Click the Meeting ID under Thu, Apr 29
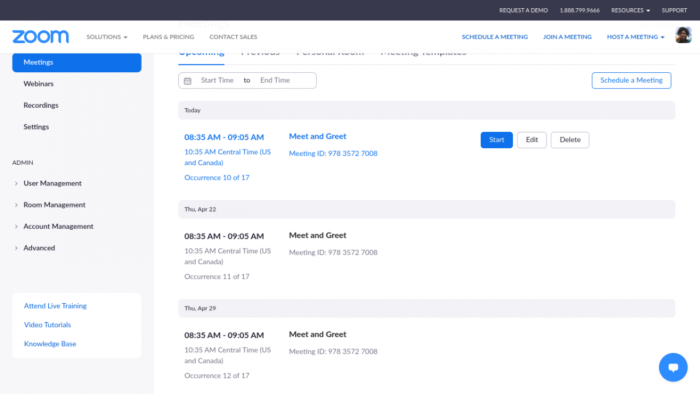Screen dimensions: 700x394 click(333, 352)
